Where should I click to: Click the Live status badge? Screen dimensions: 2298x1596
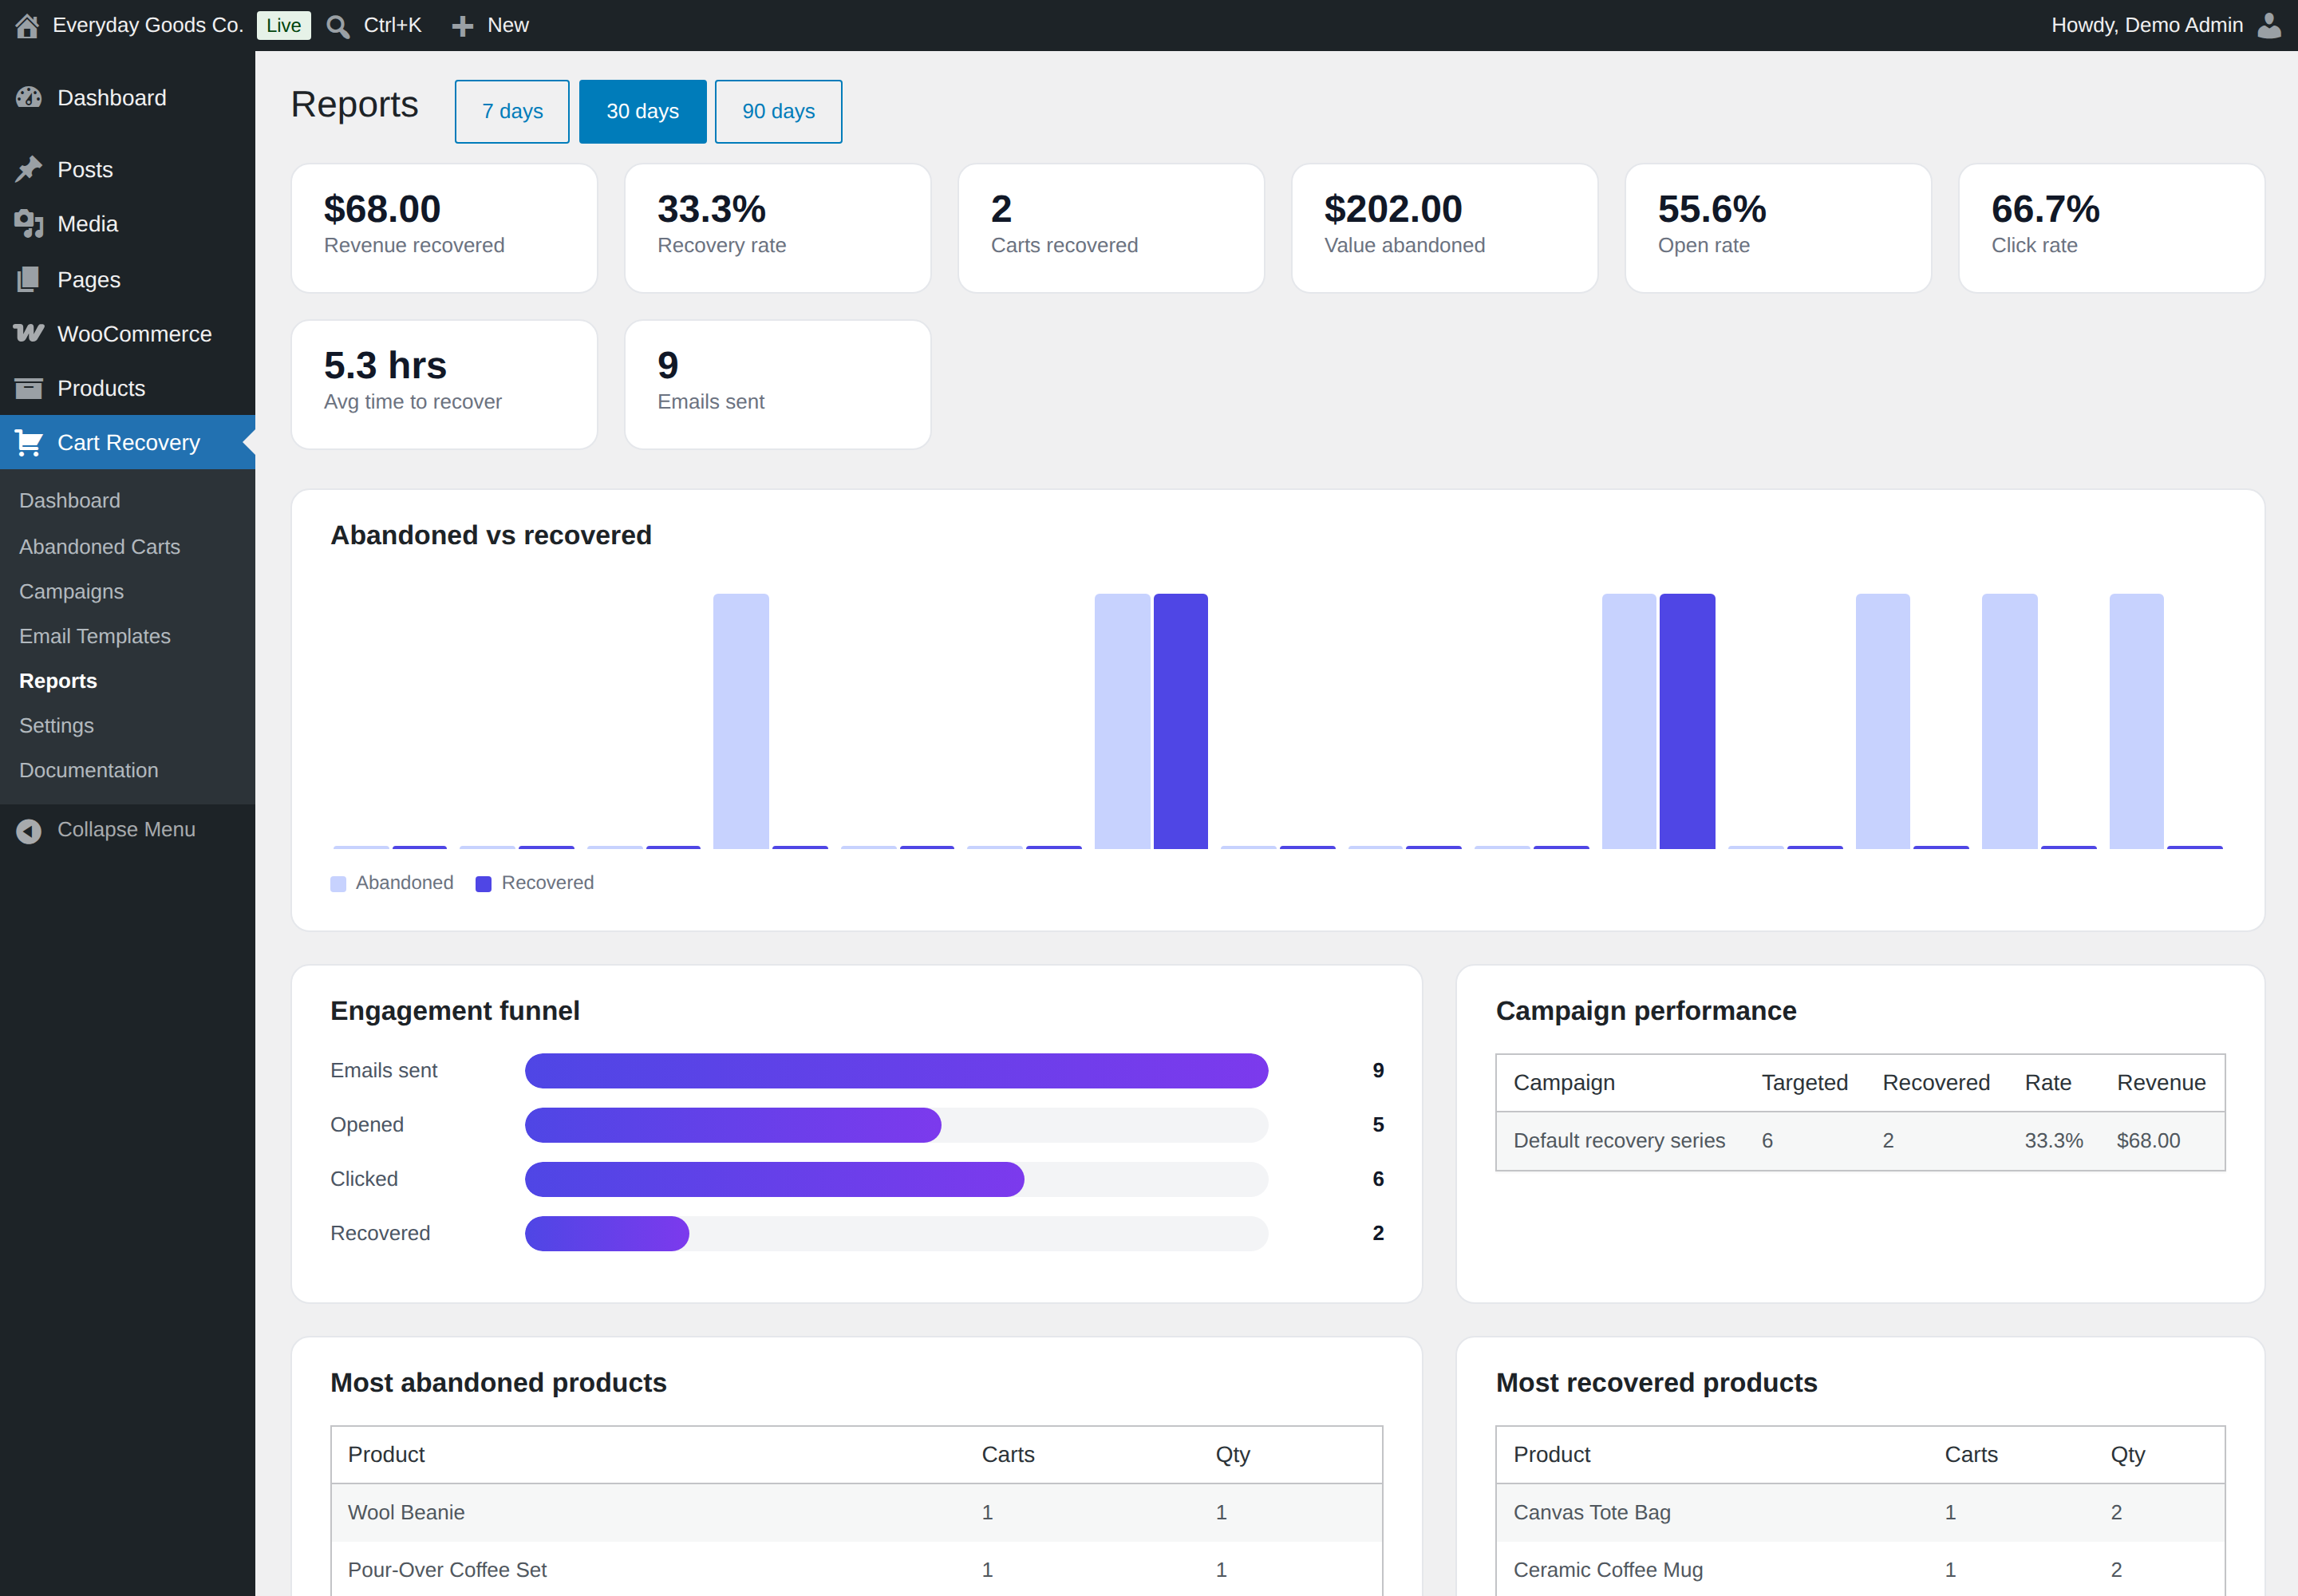coord(284,26)
